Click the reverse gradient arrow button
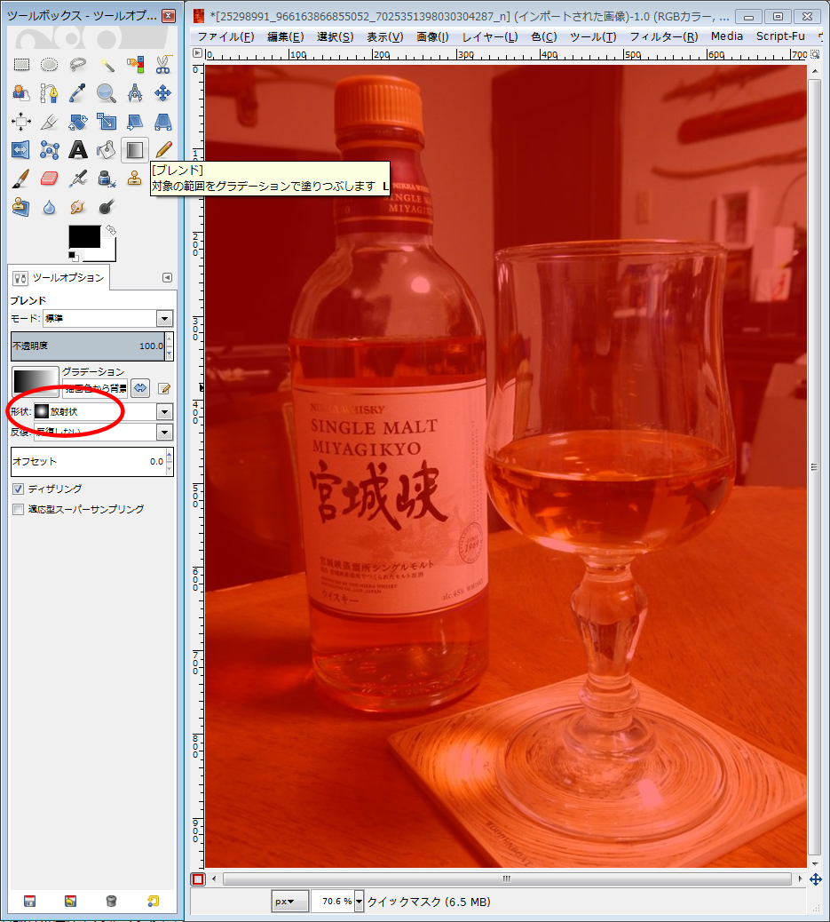The image size is (830, 922). tap(140, 388)
